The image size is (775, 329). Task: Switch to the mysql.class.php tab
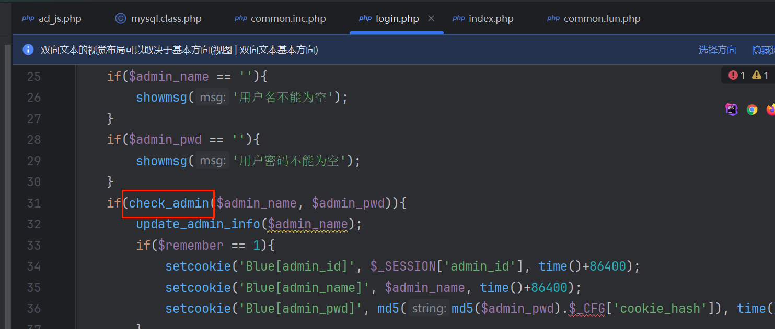tap(166, 19)
